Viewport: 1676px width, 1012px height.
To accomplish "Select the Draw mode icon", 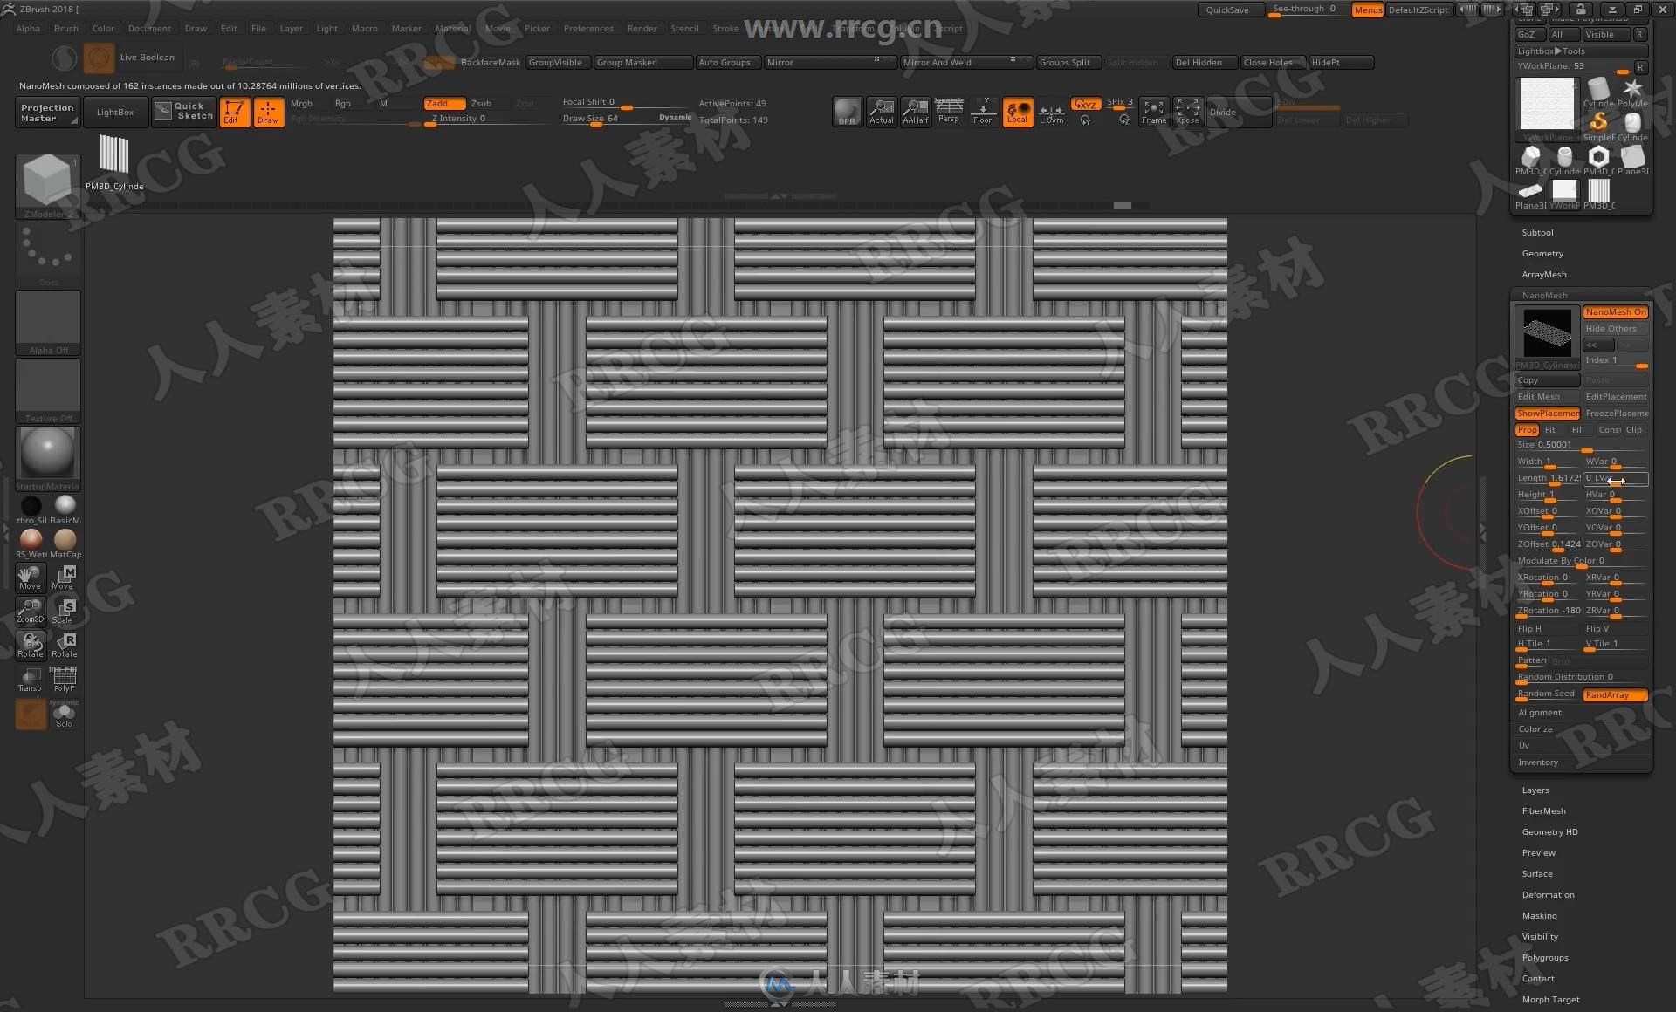I will pos(270,112).
